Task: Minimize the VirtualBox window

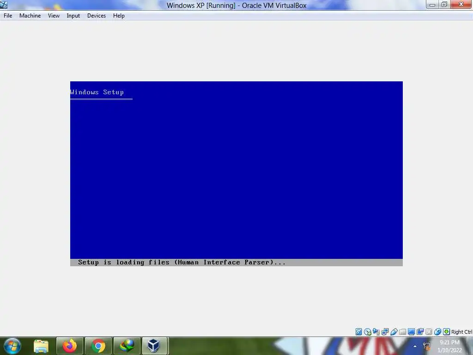Action: pos(432,5)
